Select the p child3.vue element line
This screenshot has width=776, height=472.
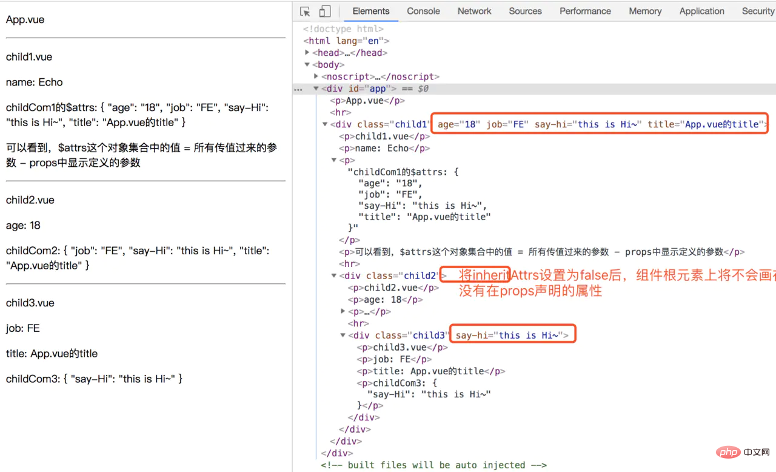pyautogui.click(x=403, y=348)
